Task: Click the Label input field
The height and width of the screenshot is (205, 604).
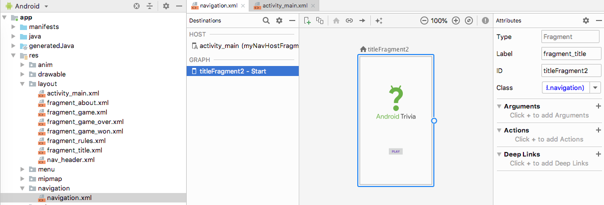Action: (570, 53)
